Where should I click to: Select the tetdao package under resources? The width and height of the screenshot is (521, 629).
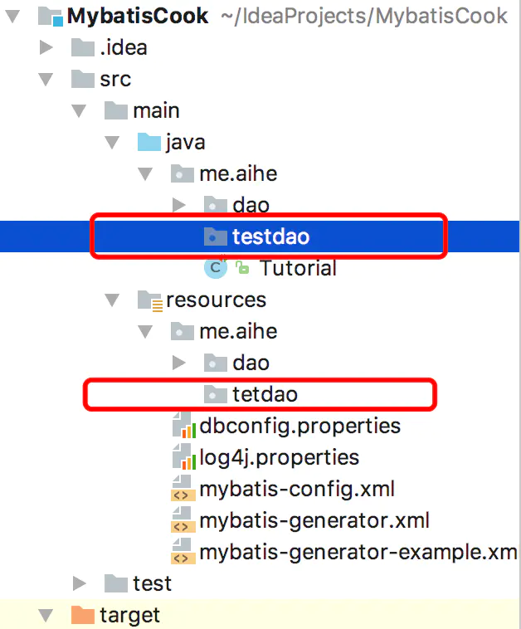click(x=265, y=394)
